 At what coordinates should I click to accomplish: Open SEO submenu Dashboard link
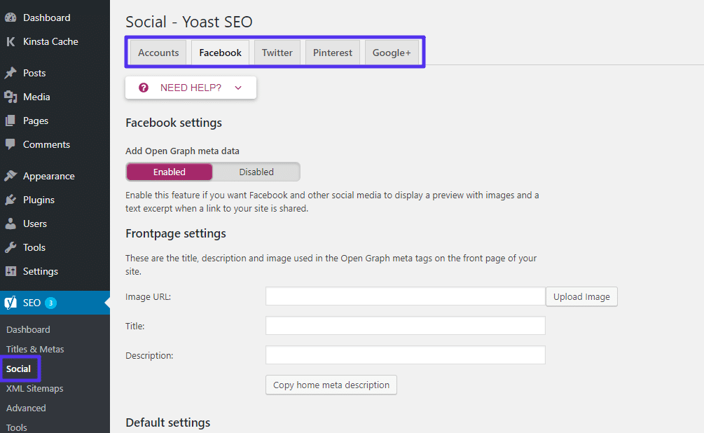[28, 329]
